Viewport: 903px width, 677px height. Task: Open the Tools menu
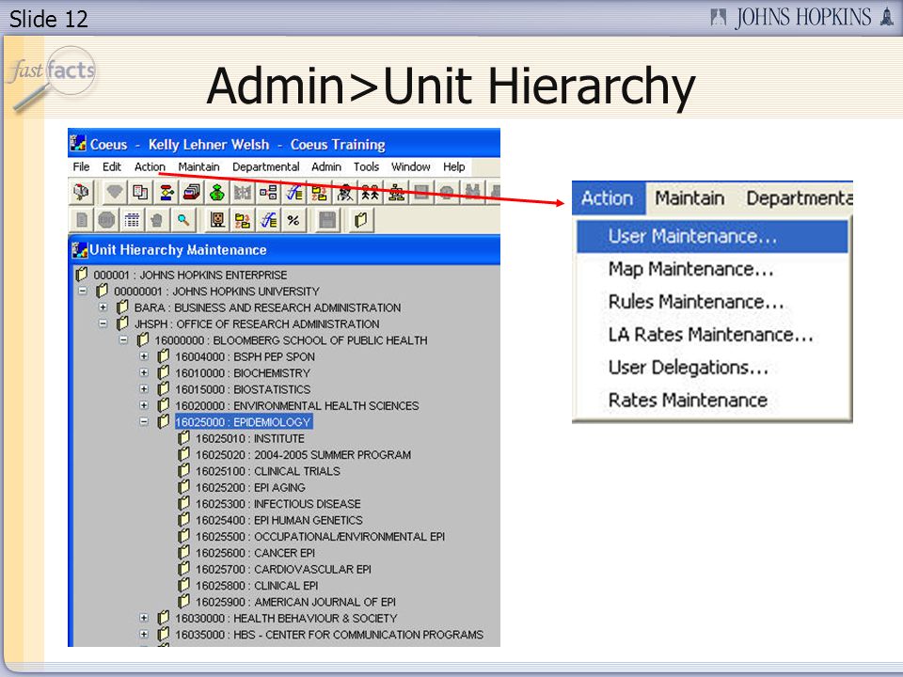coord(366,167)
